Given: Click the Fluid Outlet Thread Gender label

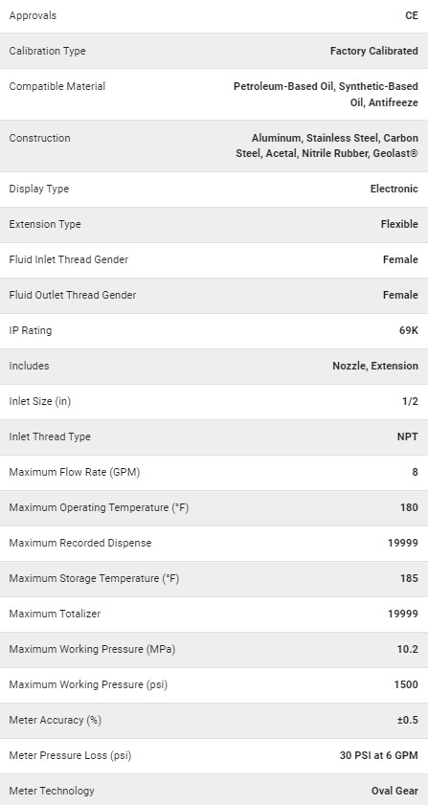Looking at the screenshot, I should click(x=73, y=295).
